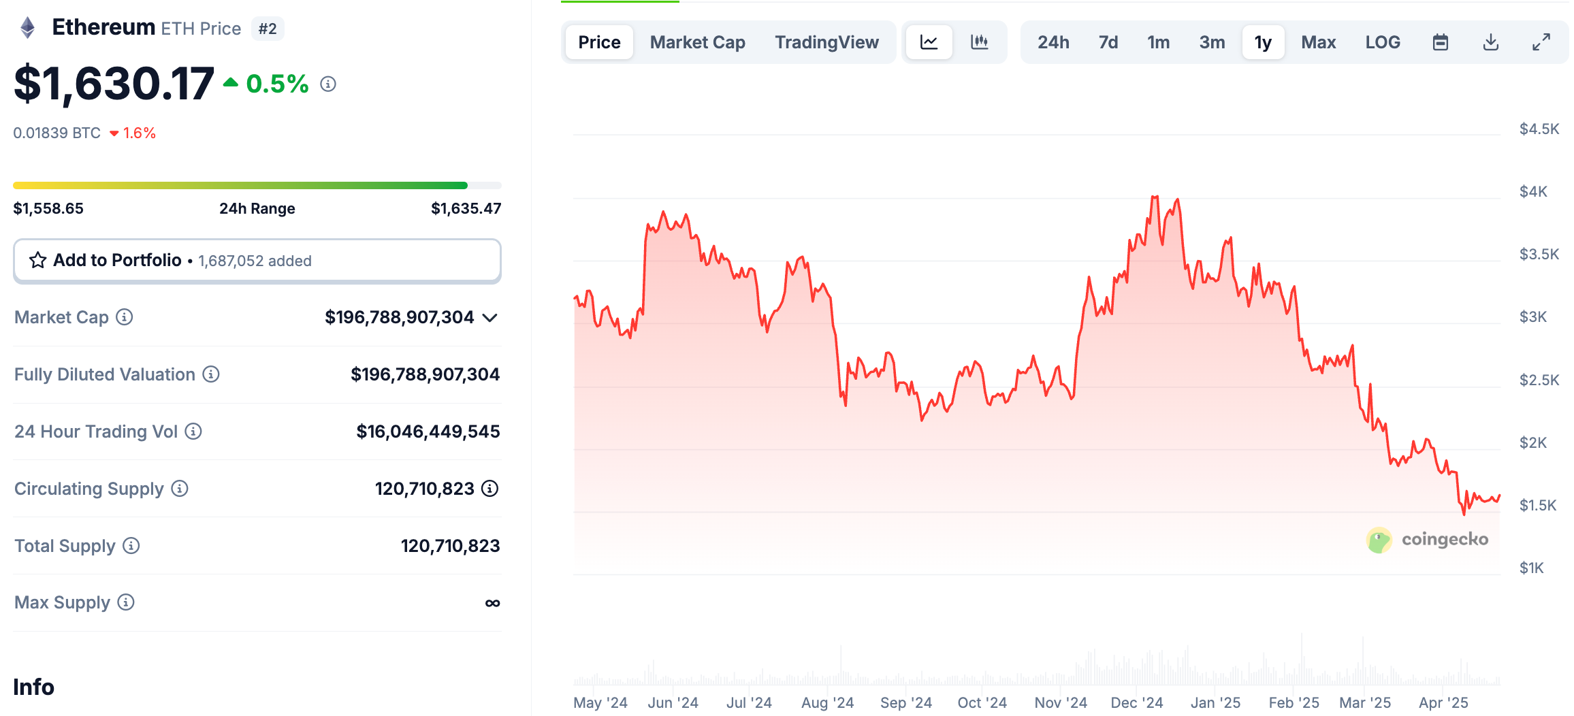Switch to the line chart view icon
This screenshot has width=1574, height=716.
point(929,42)
